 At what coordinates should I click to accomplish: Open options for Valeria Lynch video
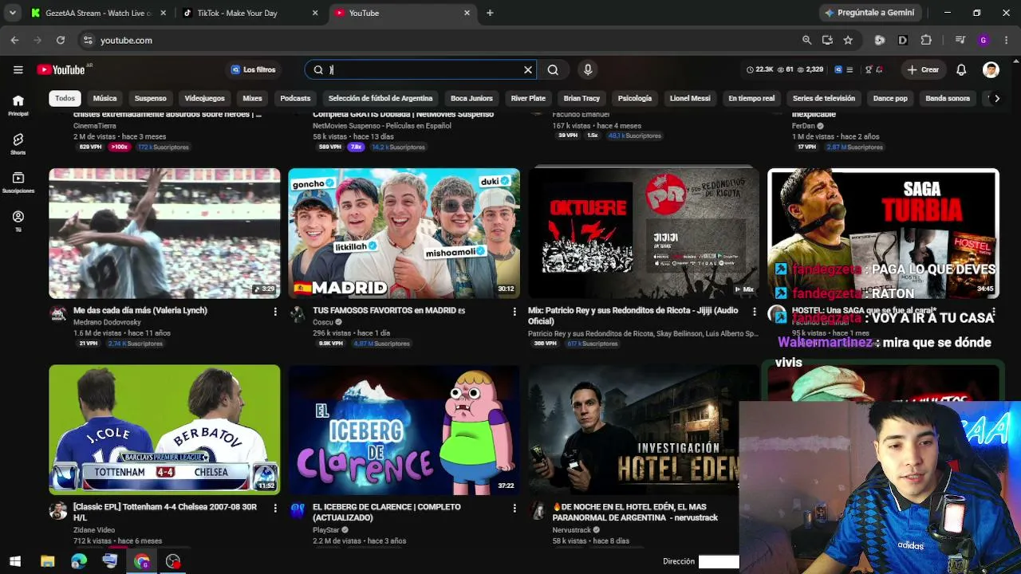coord(275,312)
